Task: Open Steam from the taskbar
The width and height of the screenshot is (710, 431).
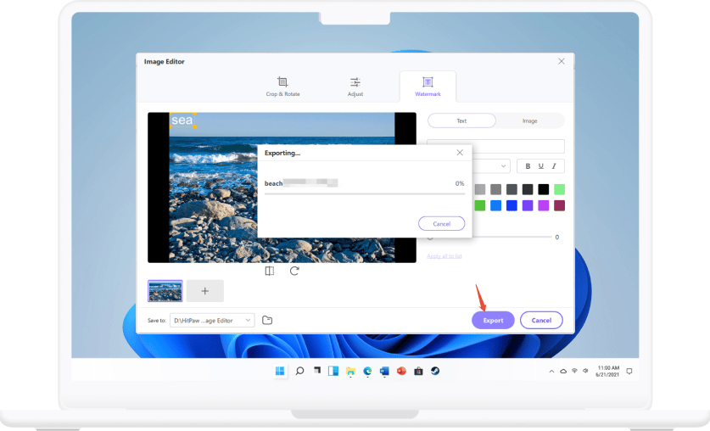Action: pyautogui.click(x=435, y=372)
